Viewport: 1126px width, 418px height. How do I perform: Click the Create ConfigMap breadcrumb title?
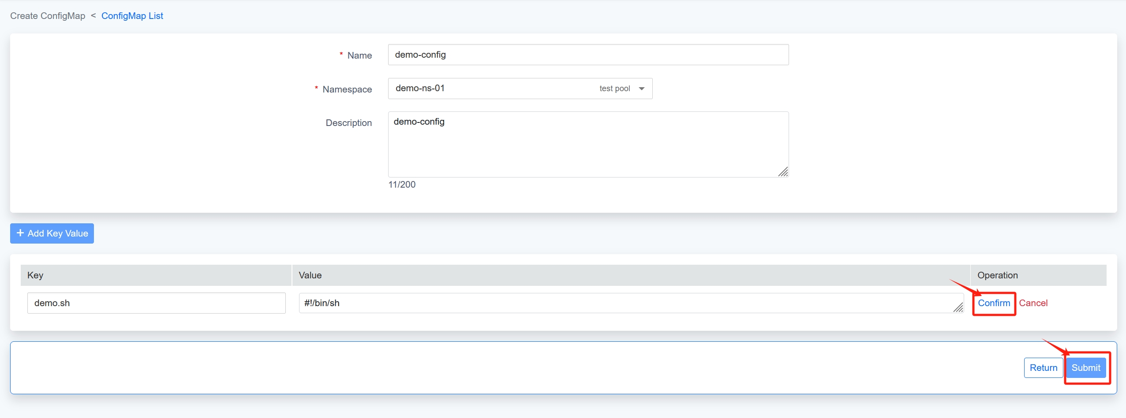click(x=48, y=16)
